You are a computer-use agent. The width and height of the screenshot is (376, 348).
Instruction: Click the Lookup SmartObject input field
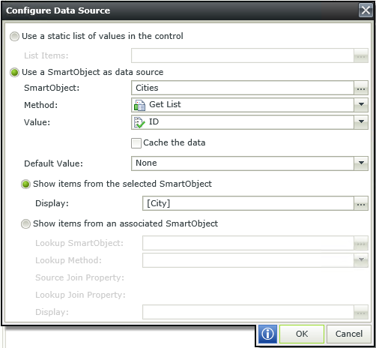(248, 243)
